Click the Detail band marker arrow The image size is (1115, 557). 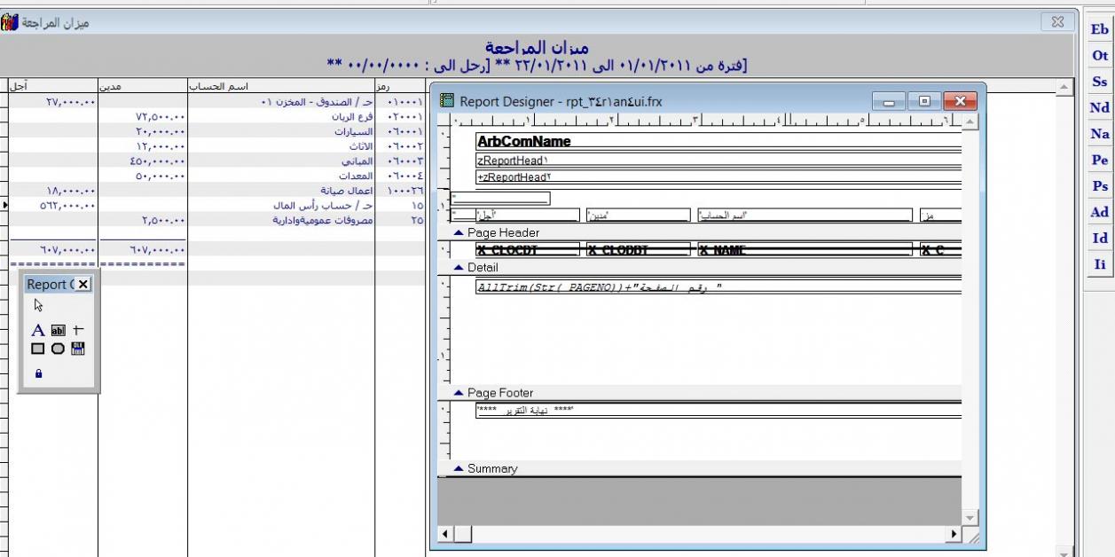pos(459,267)
